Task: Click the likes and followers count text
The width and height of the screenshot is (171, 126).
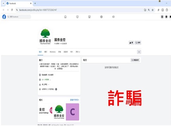Action: pos(61,44)
